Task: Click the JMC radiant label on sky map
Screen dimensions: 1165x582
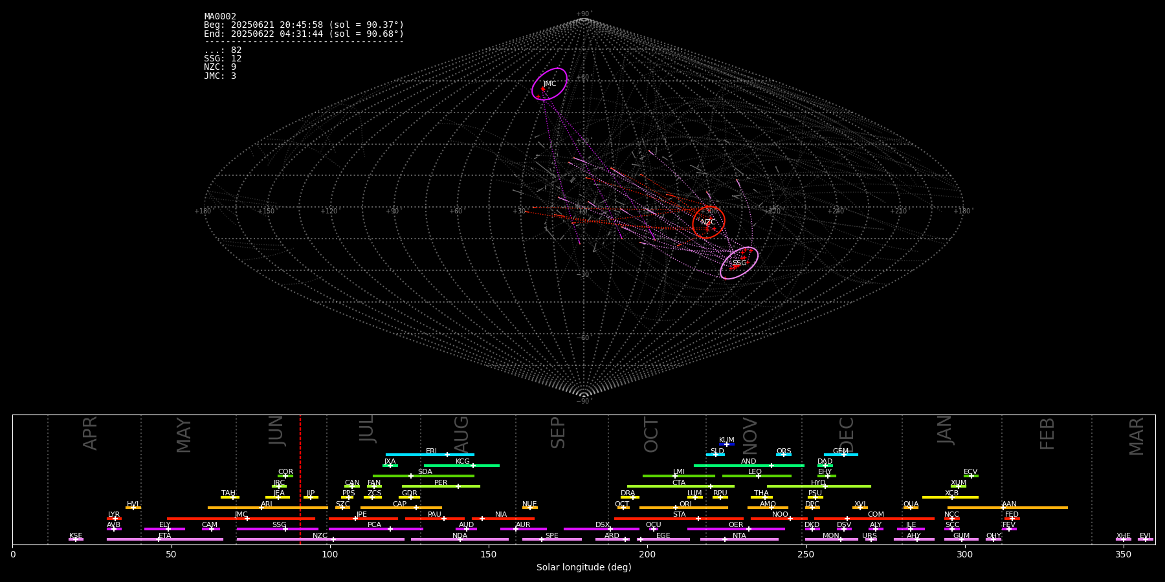Action: [x=549, y=84]
